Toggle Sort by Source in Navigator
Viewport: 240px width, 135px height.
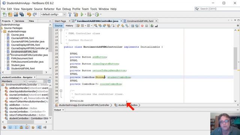coord(45,127)
